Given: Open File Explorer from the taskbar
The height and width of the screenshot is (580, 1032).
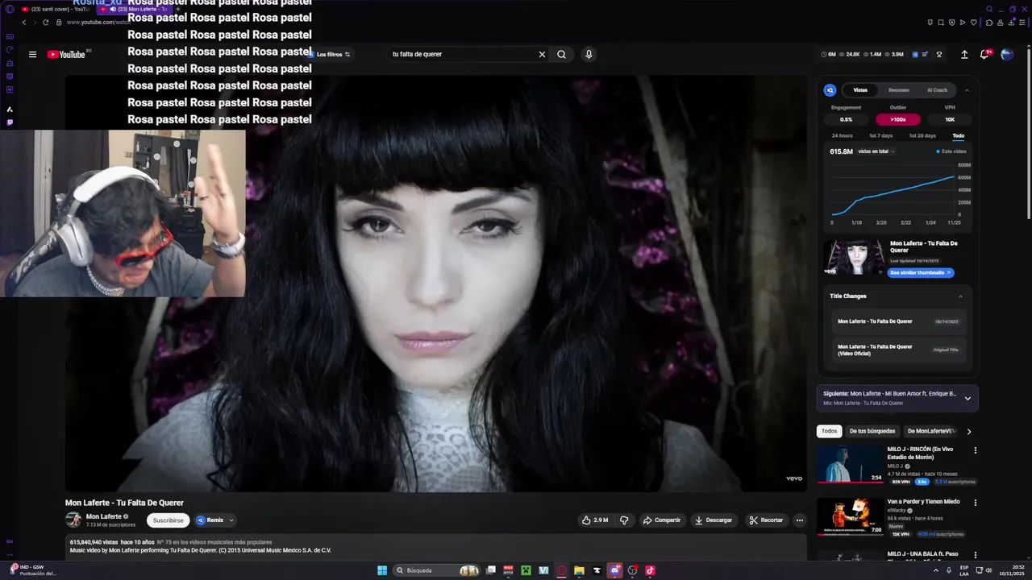Looking at the screenshot, I should (x=579, y=570).
